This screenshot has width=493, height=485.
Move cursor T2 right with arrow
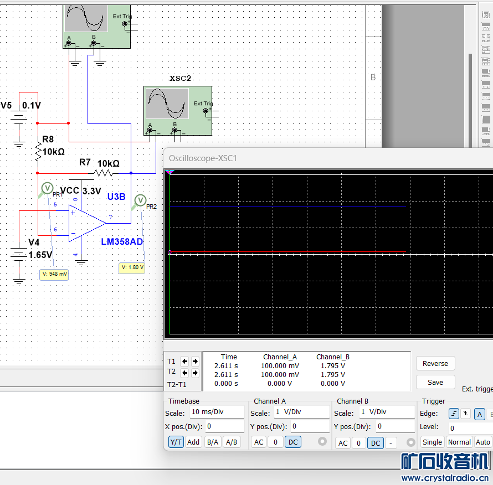[195, 372]
